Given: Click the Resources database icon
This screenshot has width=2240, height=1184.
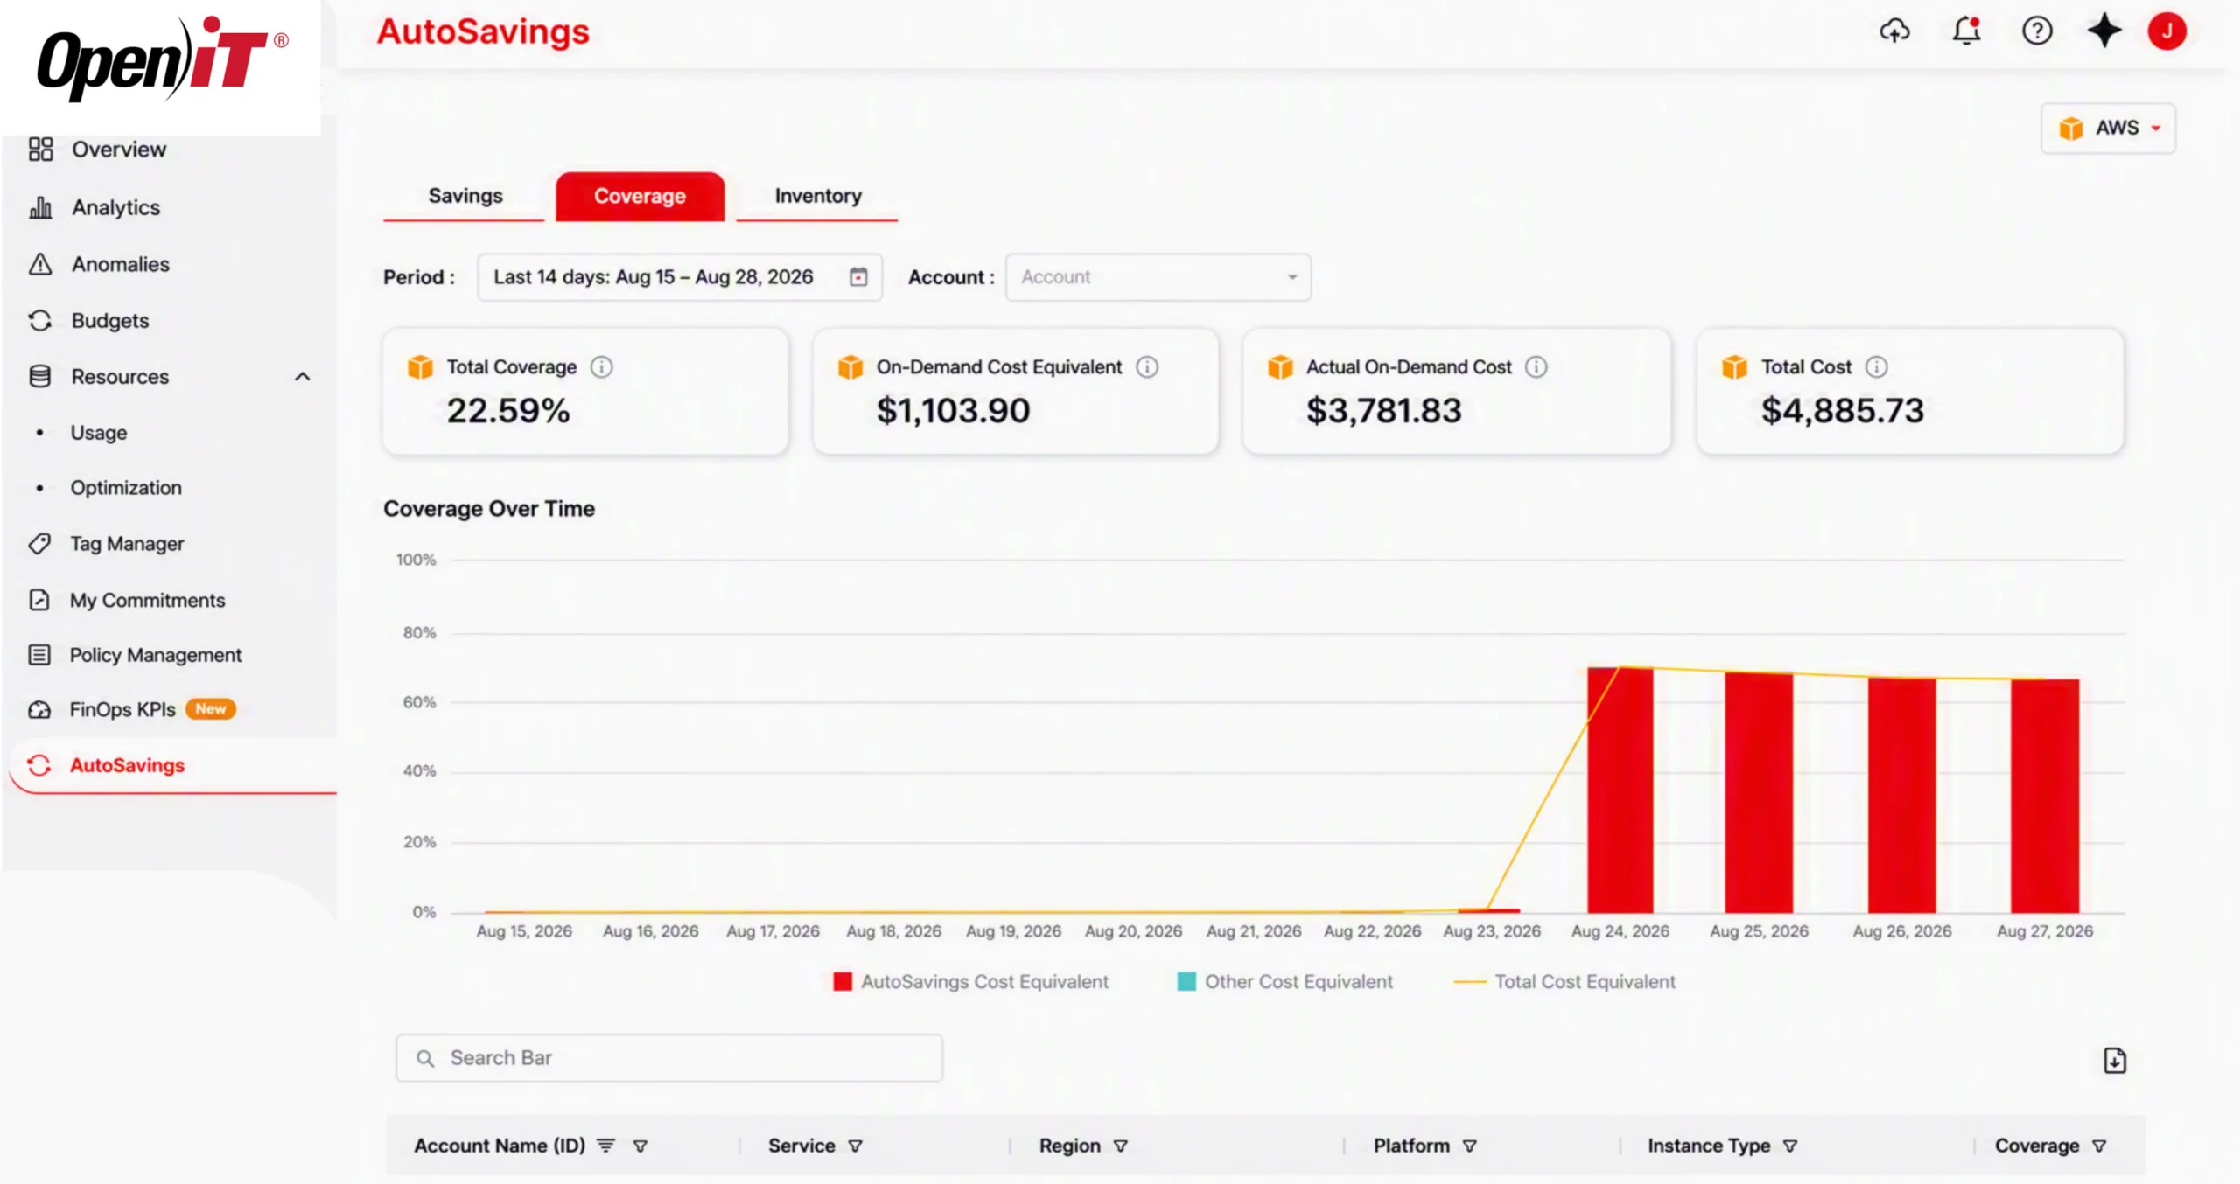Looking at the screenshot, I should tap(40, 377).
